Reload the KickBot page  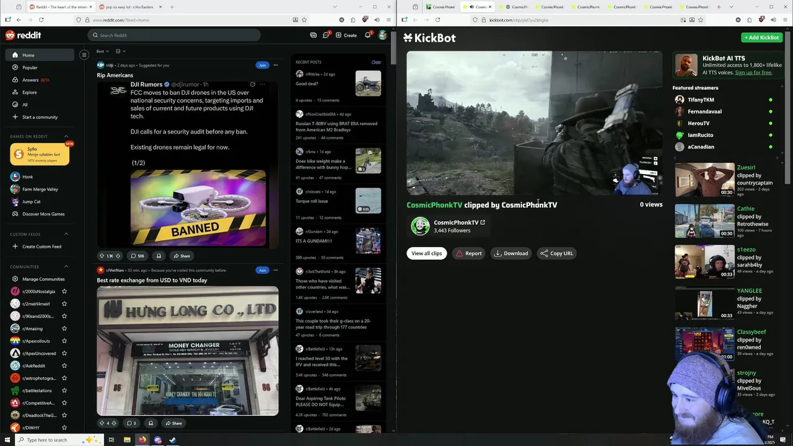tap(437, 20)
